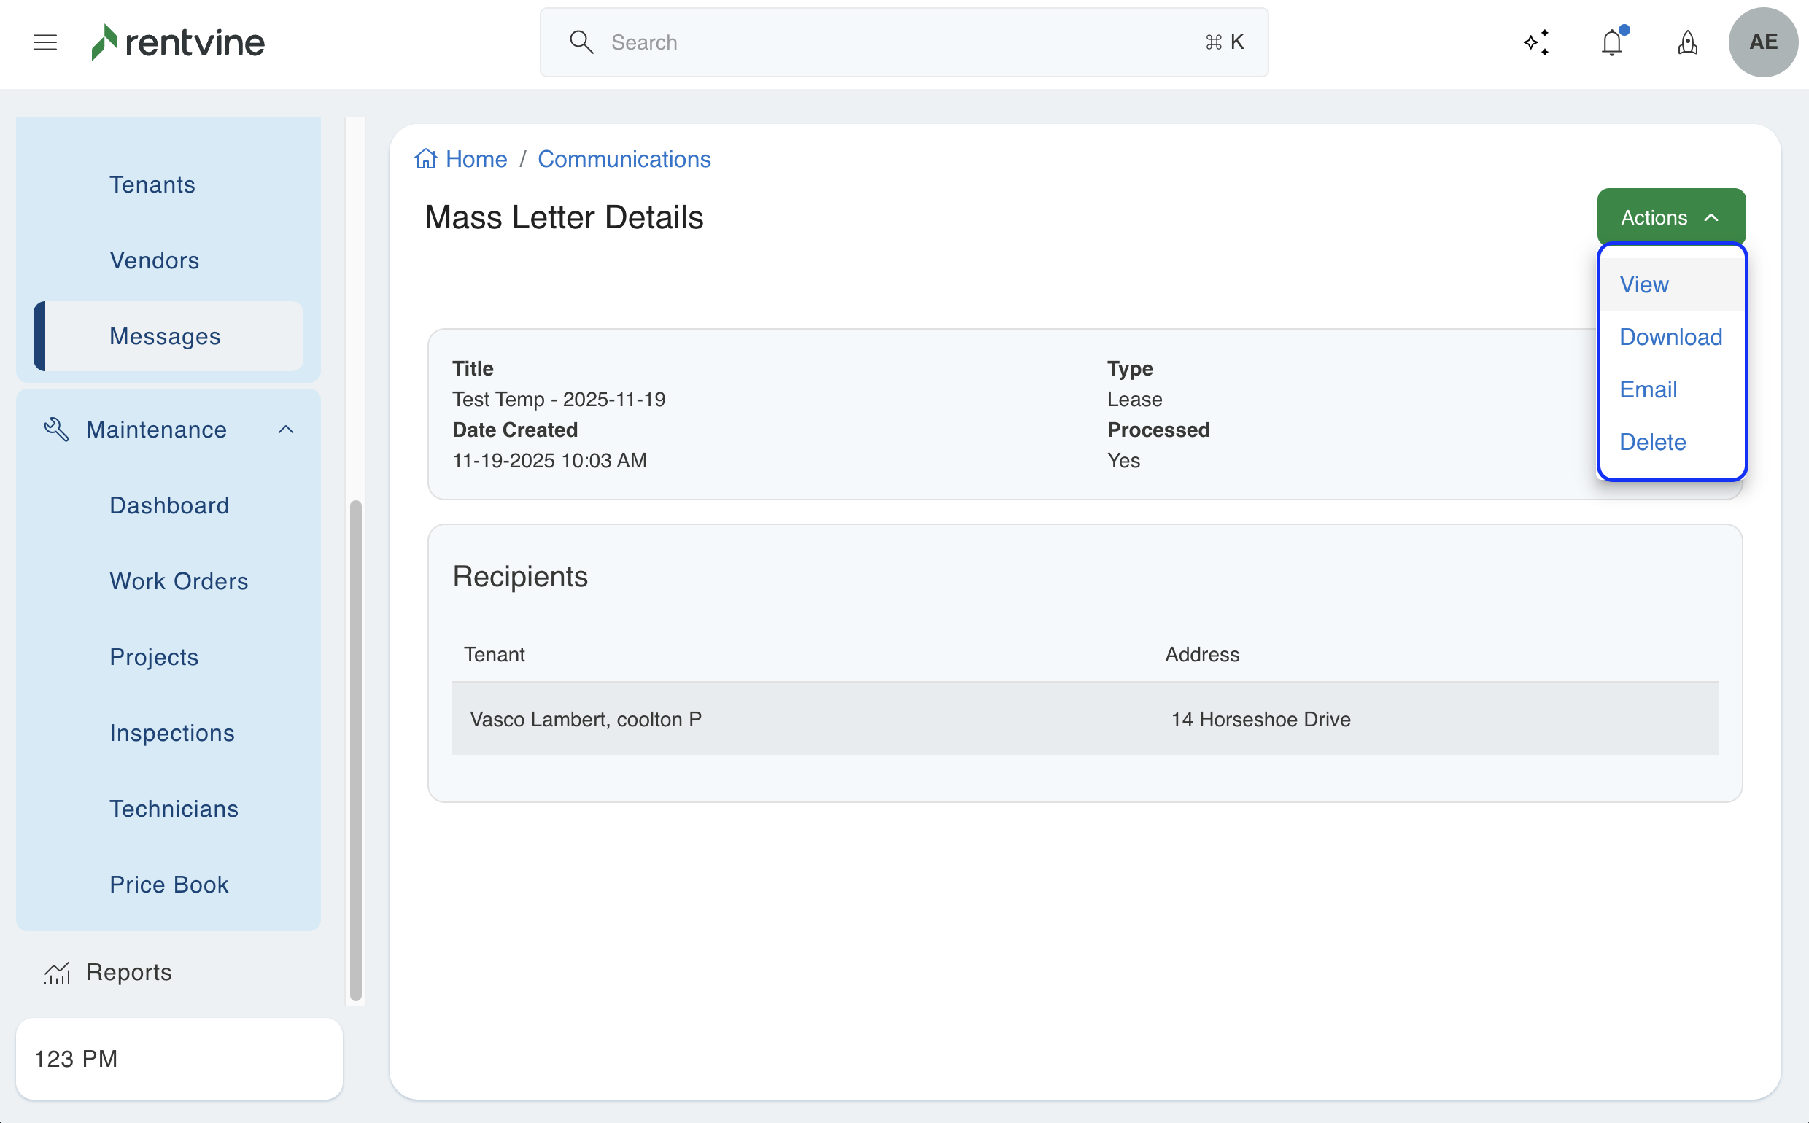Go to Communications breadcrumb link
The height and width of the screenshot is (1123, 1809).
pyautogui.click(x=624, y=159)
